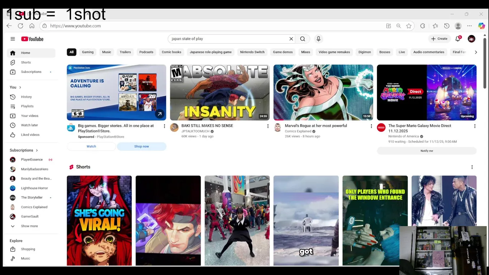Go back with browser back arrow

pos(9,26)
